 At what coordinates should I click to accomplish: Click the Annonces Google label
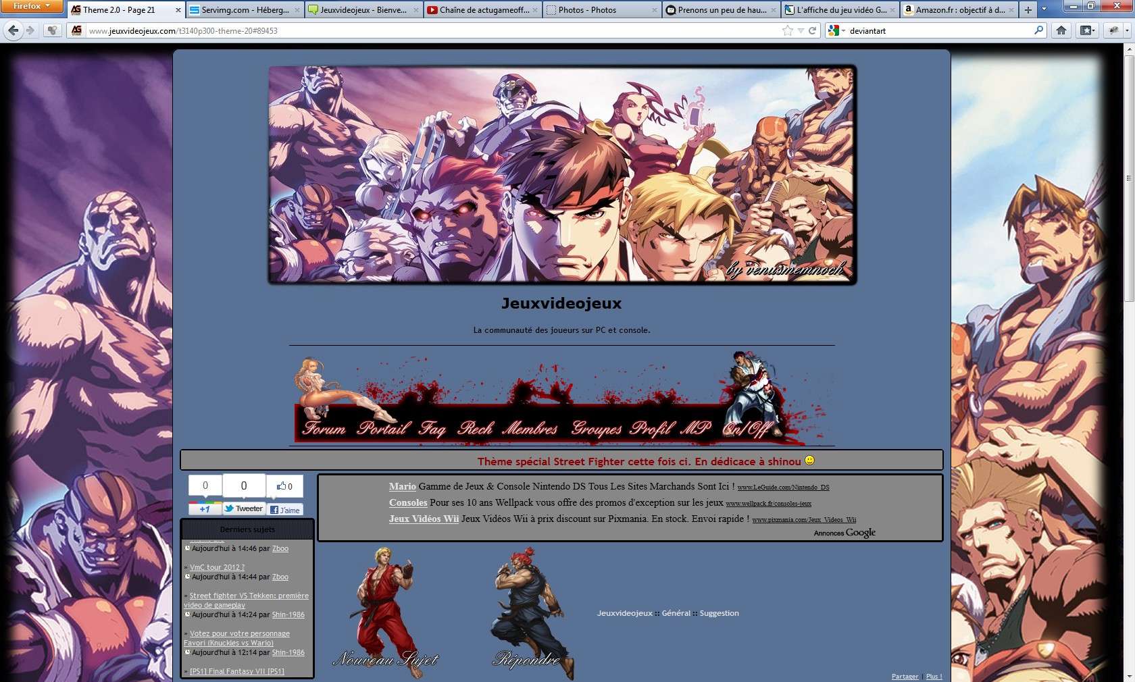tap(844, 533)
